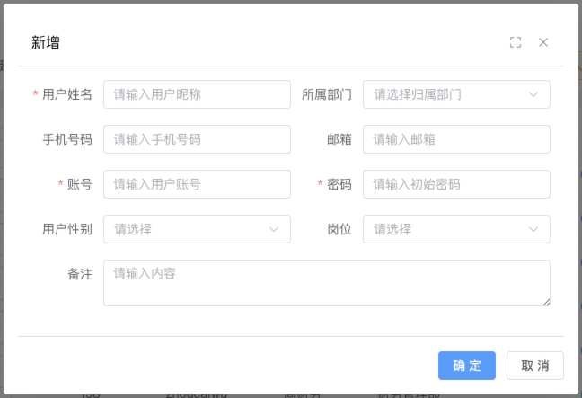Click the 手机号码 label text
Image resolution: width=582 pixels, height=398 pixels.
click(x=67, y=139)
